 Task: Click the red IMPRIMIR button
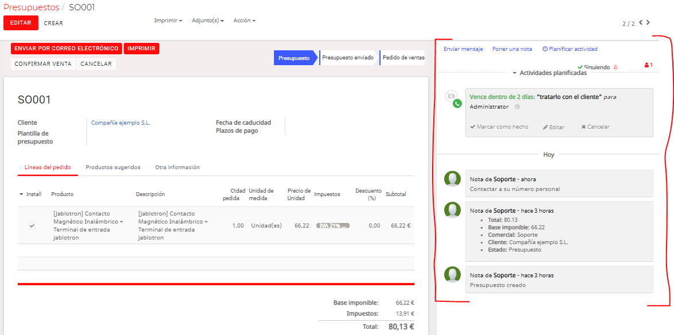(142, 49)
